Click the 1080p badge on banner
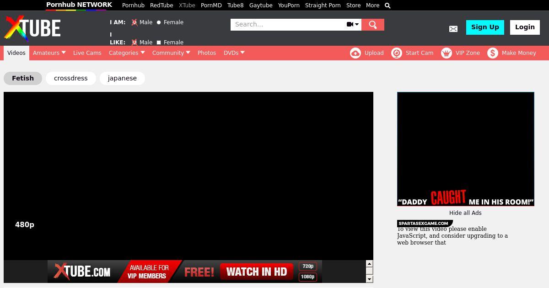Image resolution: width=549 pixels, height=288 pixels. [x=308, y=277]
